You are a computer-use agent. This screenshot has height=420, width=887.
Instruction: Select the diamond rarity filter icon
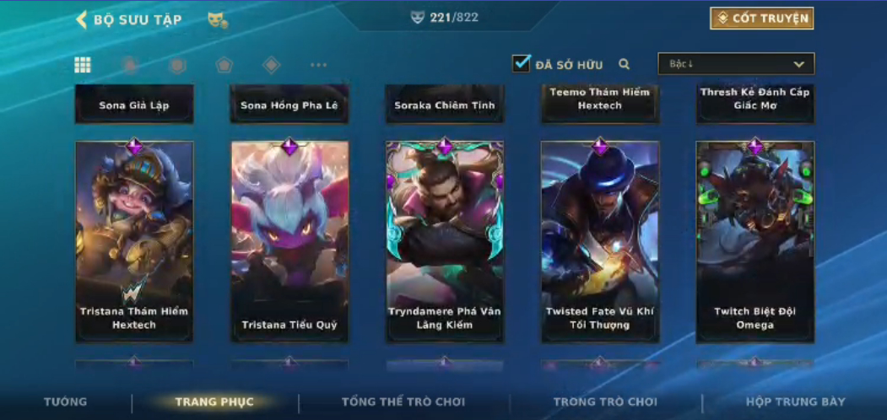point(272,65)
